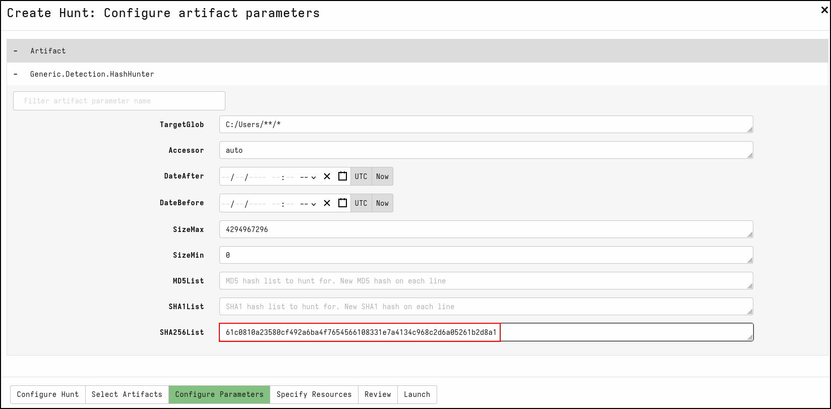
Task: Focus the filter artifact parameter name field
Action: click(119, 101)
